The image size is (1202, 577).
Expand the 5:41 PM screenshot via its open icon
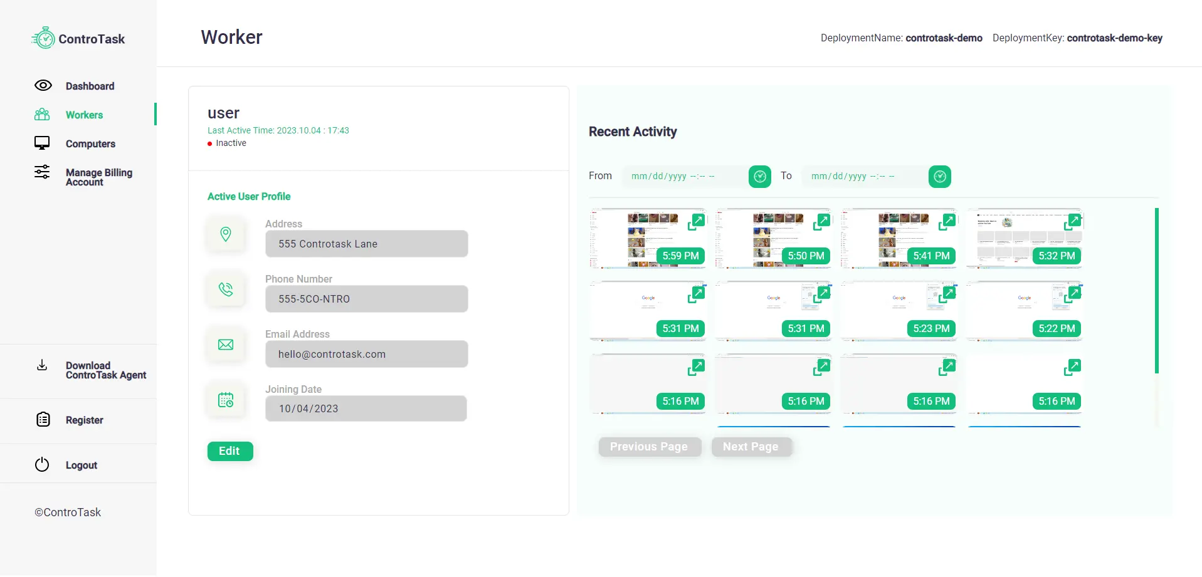pyautogui.click(x=947, y=222)
